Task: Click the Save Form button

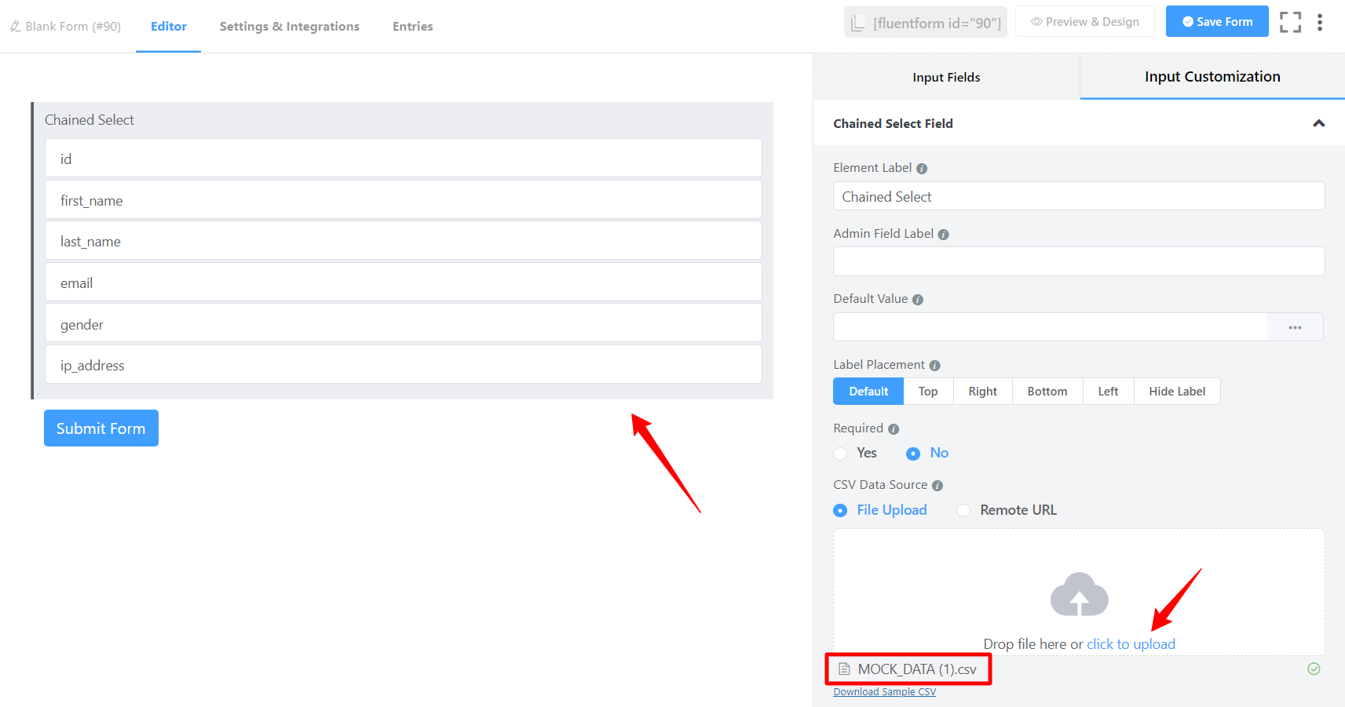Action: point(1216,22)
